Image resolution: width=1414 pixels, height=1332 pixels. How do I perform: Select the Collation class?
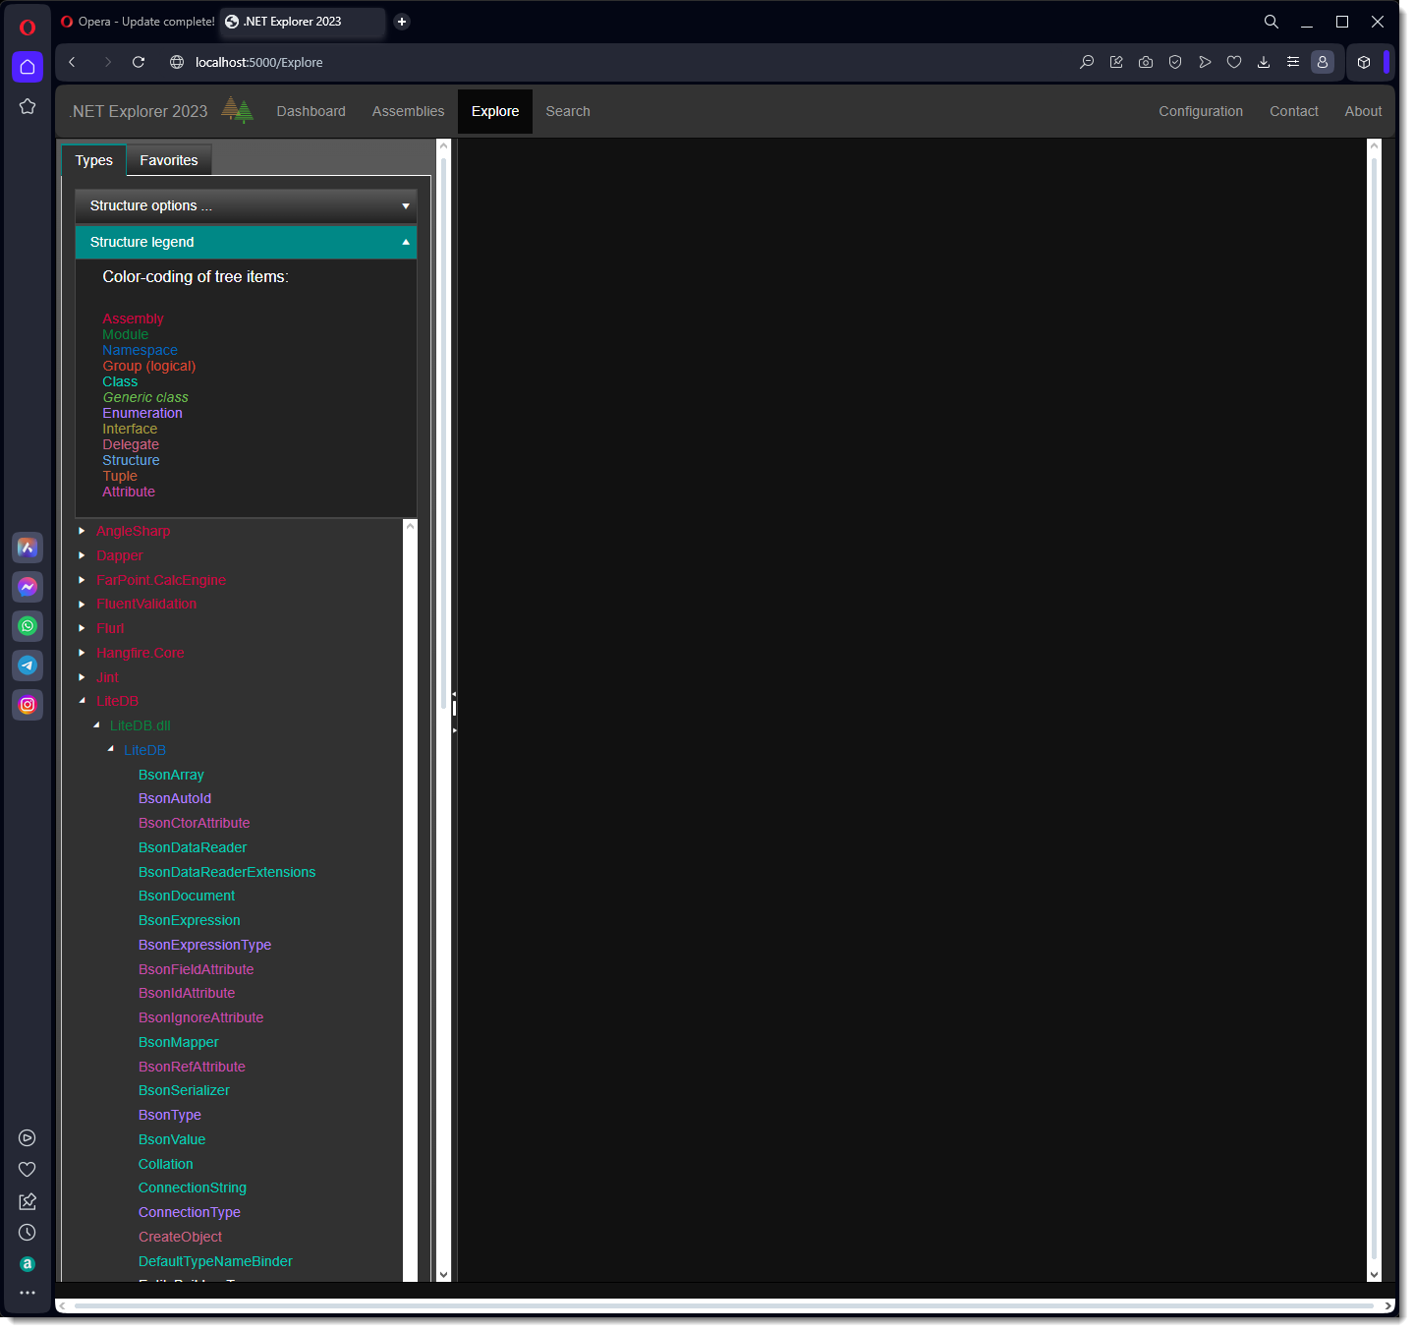[165, 1164]
